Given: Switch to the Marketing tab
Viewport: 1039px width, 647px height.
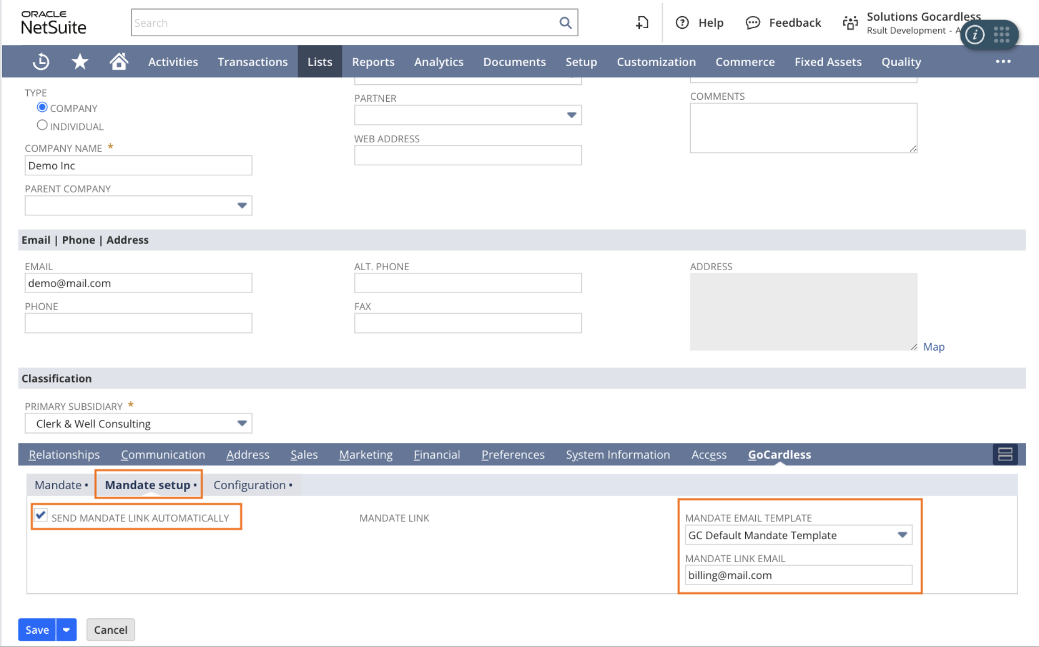Looking at the screenshot, I should (x=366, y=455).
